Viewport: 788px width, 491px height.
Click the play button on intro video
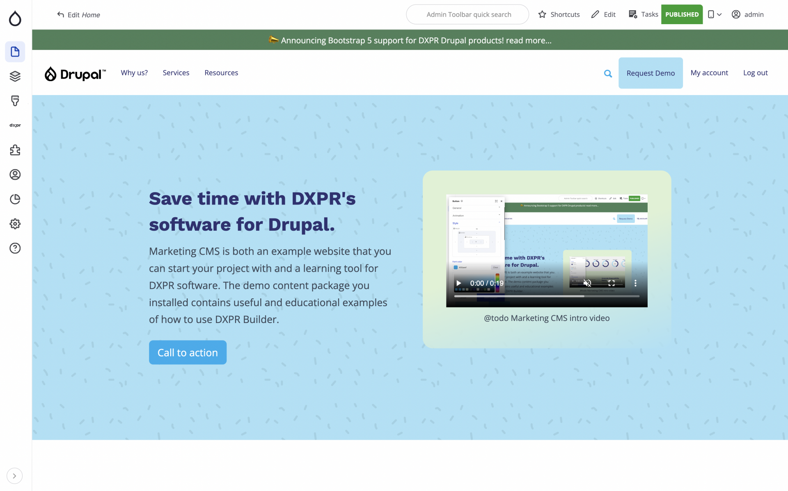pyautogui.click(x=459, y=283)
